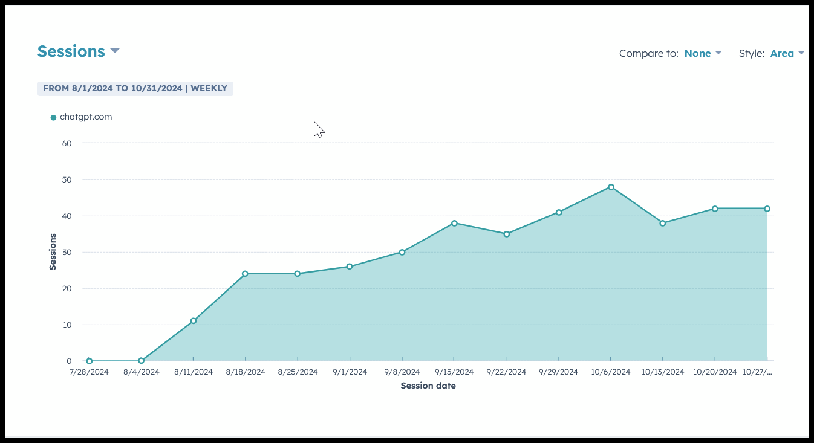Select the 10/20/2024 data point
Viewport: 814px width, 443px height.
715,209
